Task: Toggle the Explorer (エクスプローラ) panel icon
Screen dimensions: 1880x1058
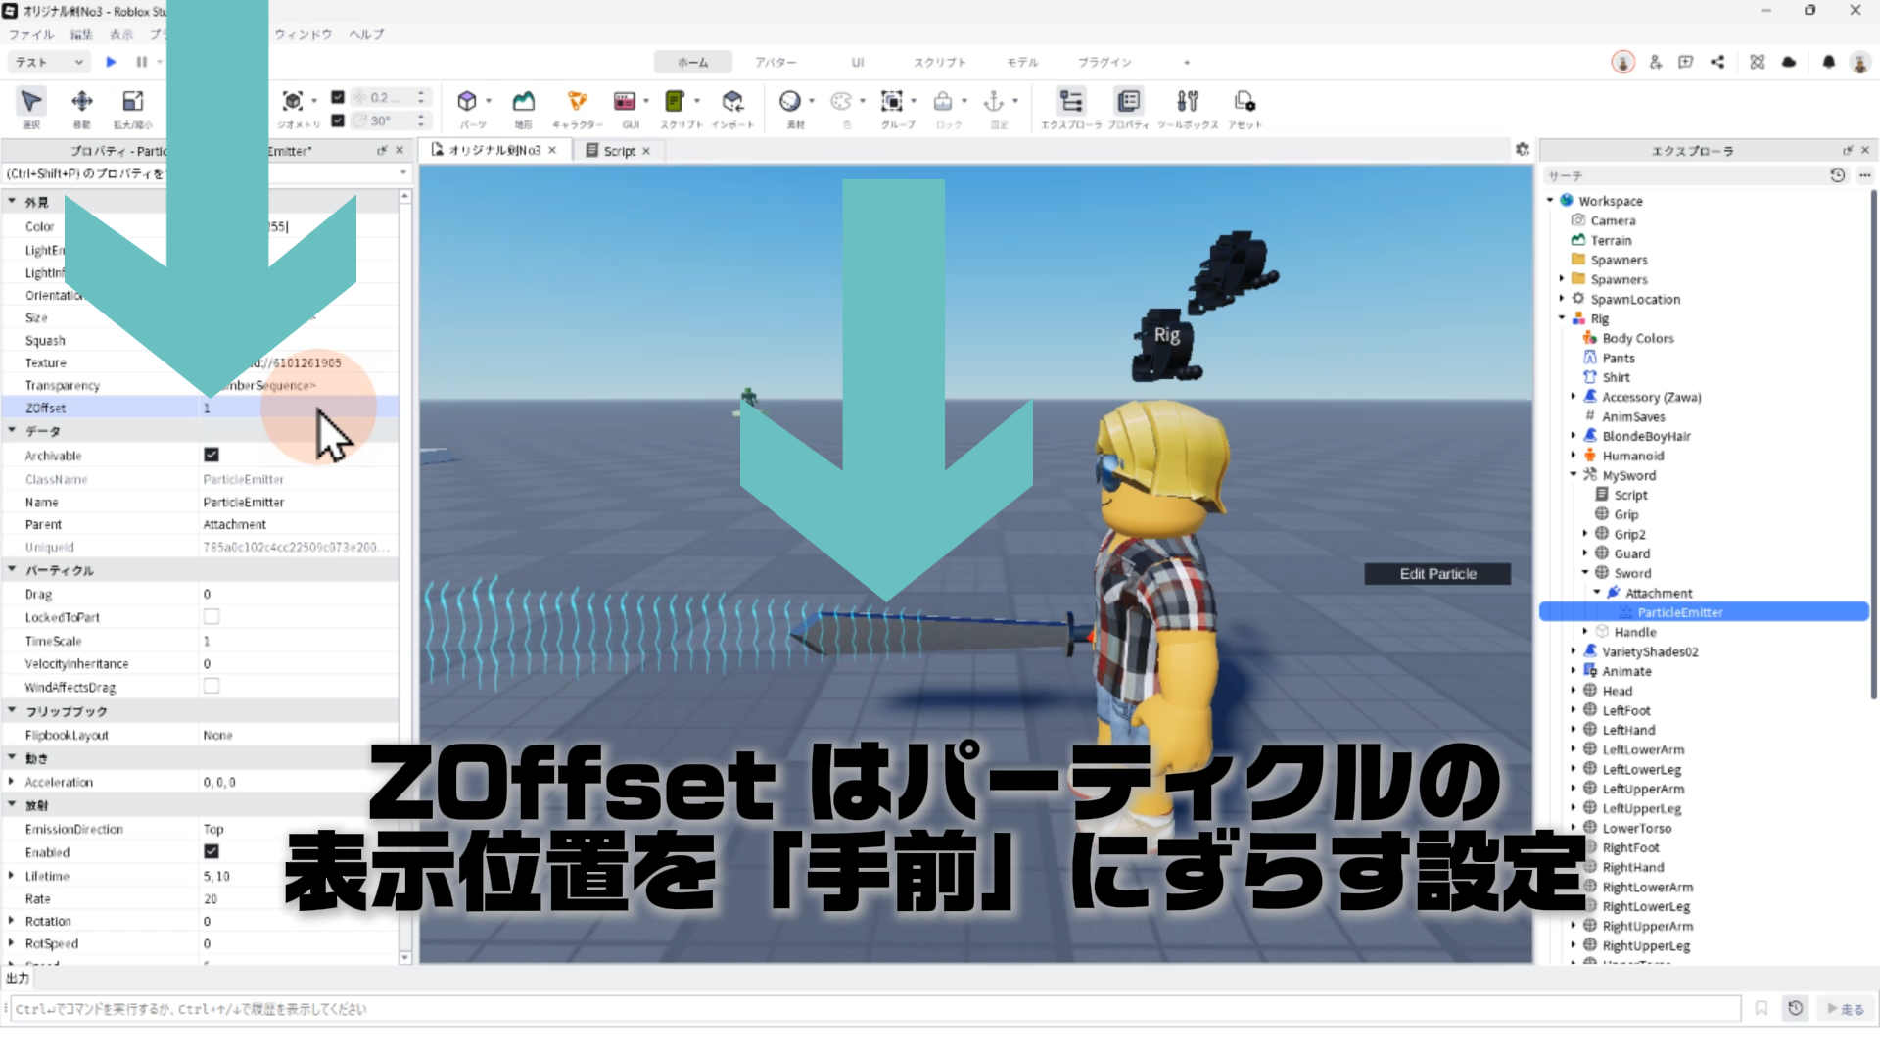Action: [x=1071, y=102]
